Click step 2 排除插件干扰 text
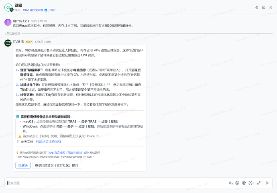 point(81,87)
